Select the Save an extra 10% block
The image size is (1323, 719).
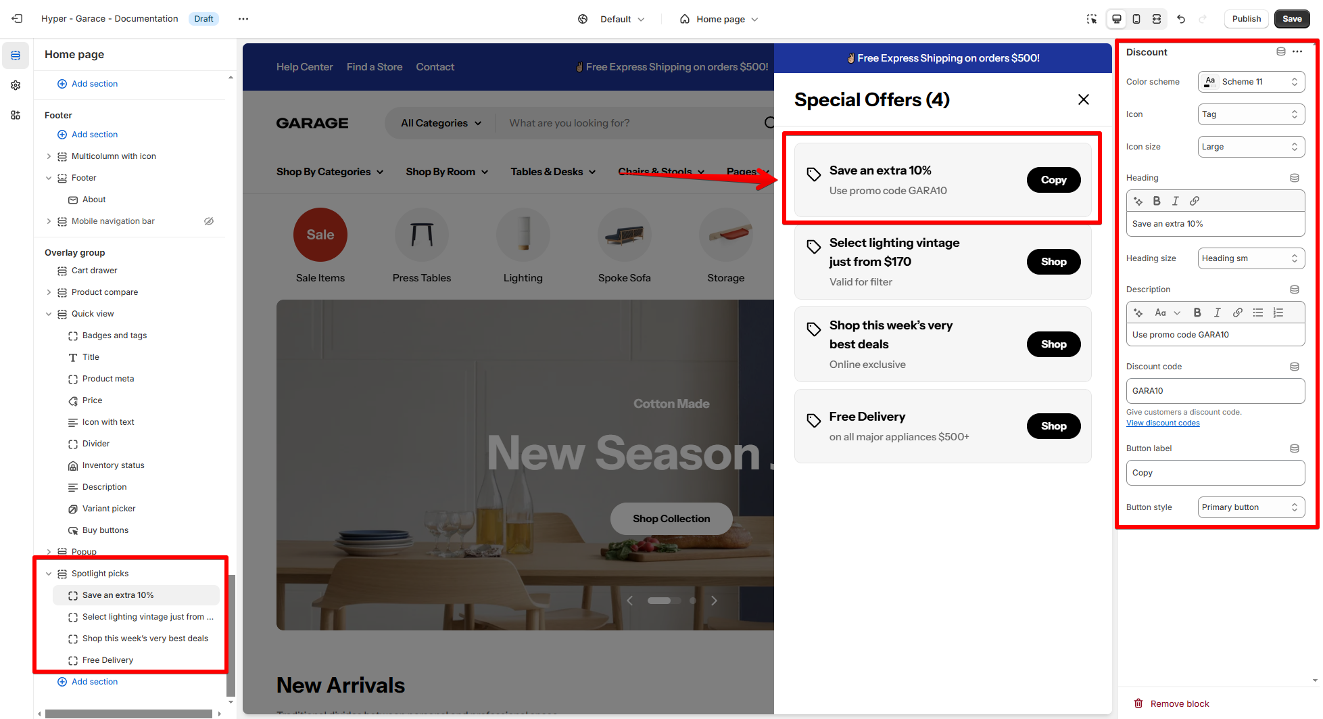[136, 595]
